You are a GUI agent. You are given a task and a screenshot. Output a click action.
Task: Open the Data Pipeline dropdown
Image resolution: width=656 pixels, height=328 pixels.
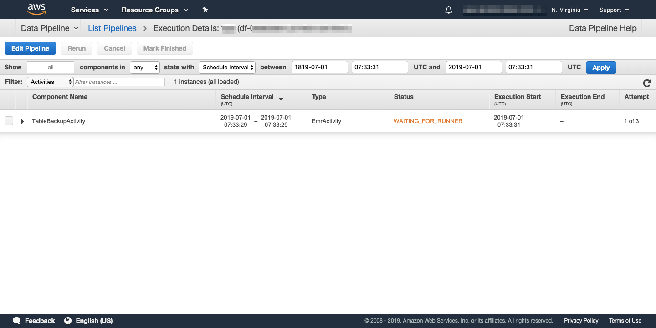[49, 28]
